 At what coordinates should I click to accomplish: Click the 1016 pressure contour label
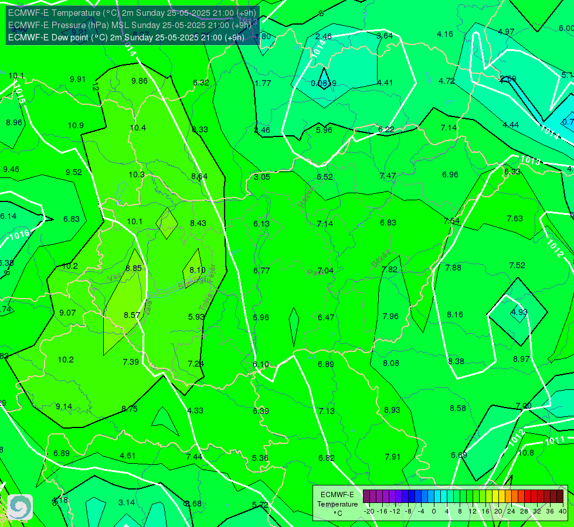tap(19, 234)
